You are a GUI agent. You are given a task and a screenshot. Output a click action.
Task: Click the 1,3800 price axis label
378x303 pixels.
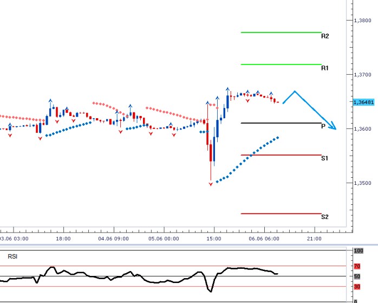[363, 21]
